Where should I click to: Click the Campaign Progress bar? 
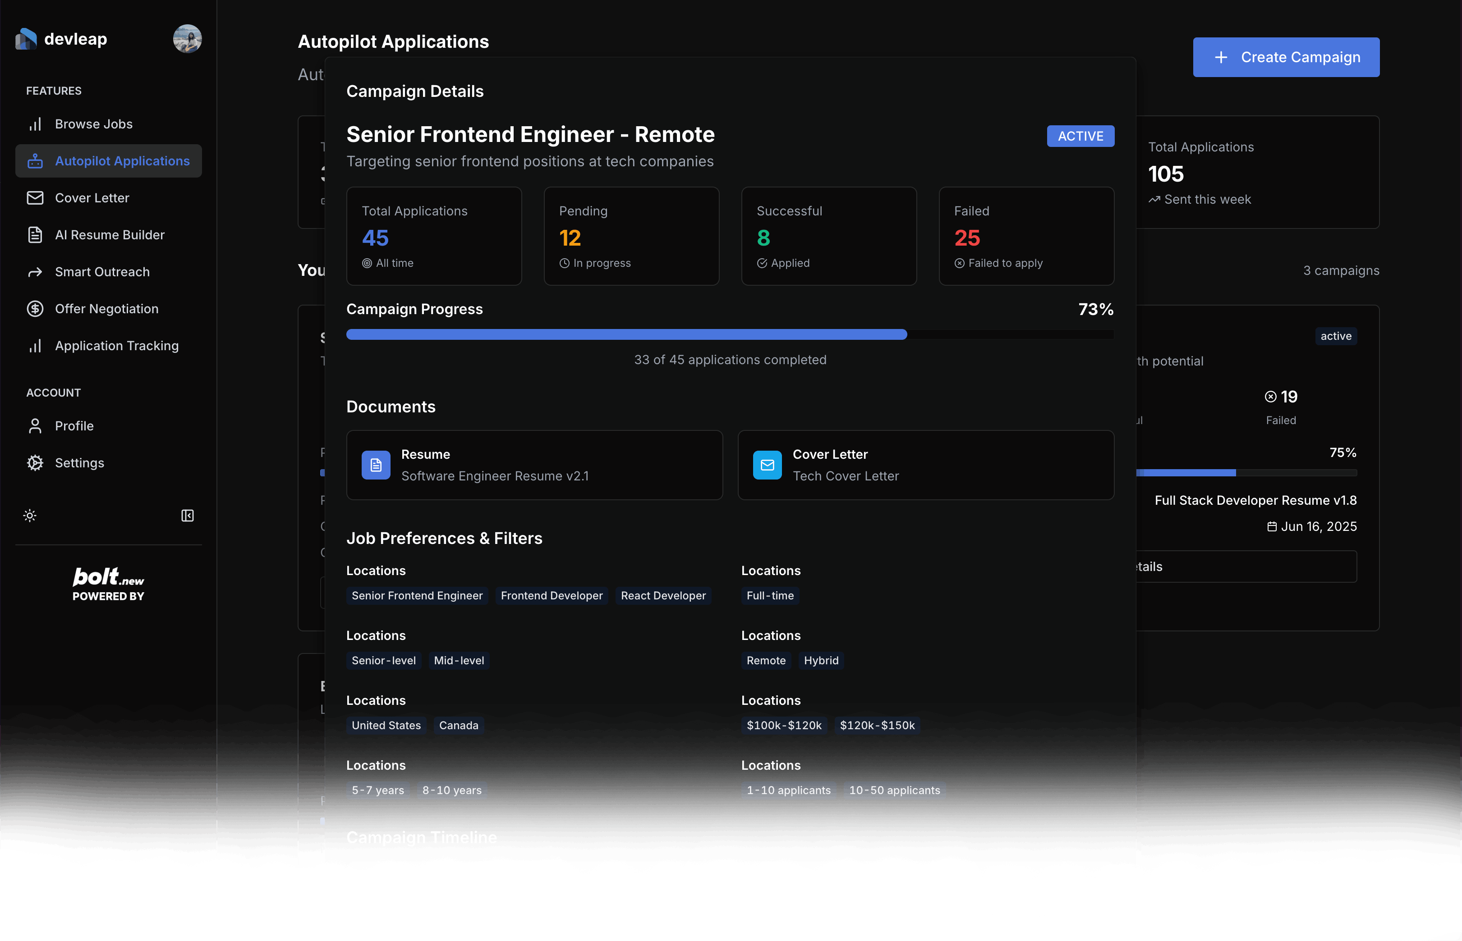730,334
